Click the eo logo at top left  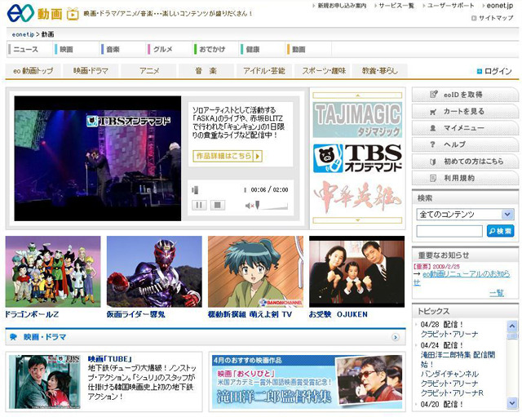[20, 13]
